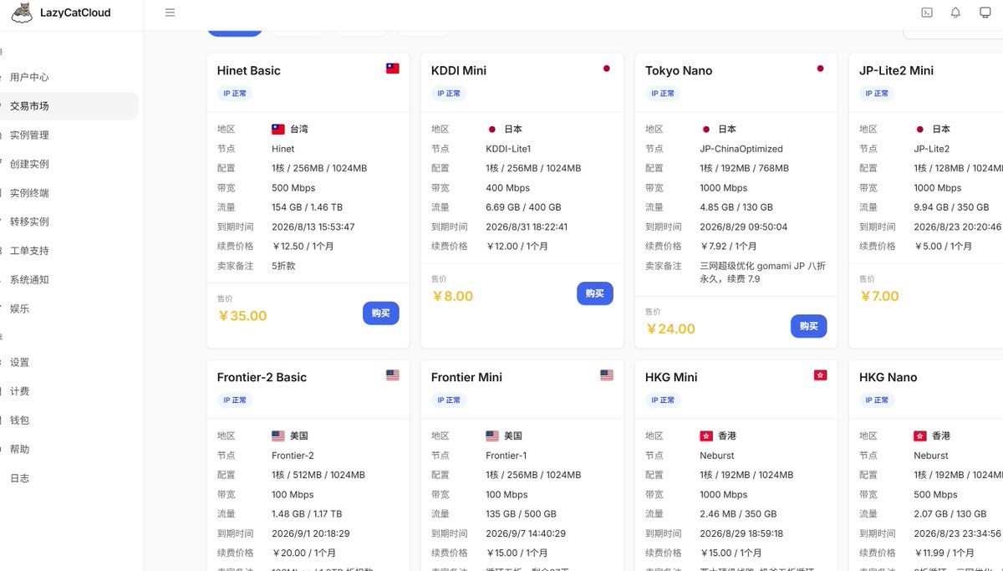Click IP 正常 badge on Hinet Basic

[235, 94]
